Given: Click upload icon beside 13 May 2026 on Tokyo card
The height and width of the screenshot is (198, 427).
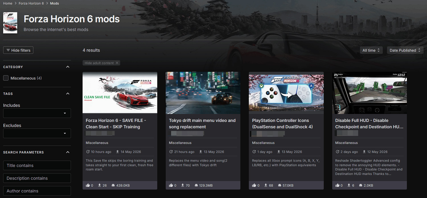Looking at the screenshot, I should pos(200,152).
